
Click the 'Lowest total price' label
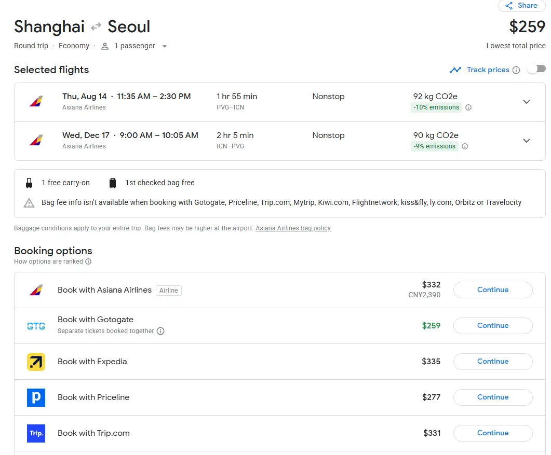(x=516, y=46)
